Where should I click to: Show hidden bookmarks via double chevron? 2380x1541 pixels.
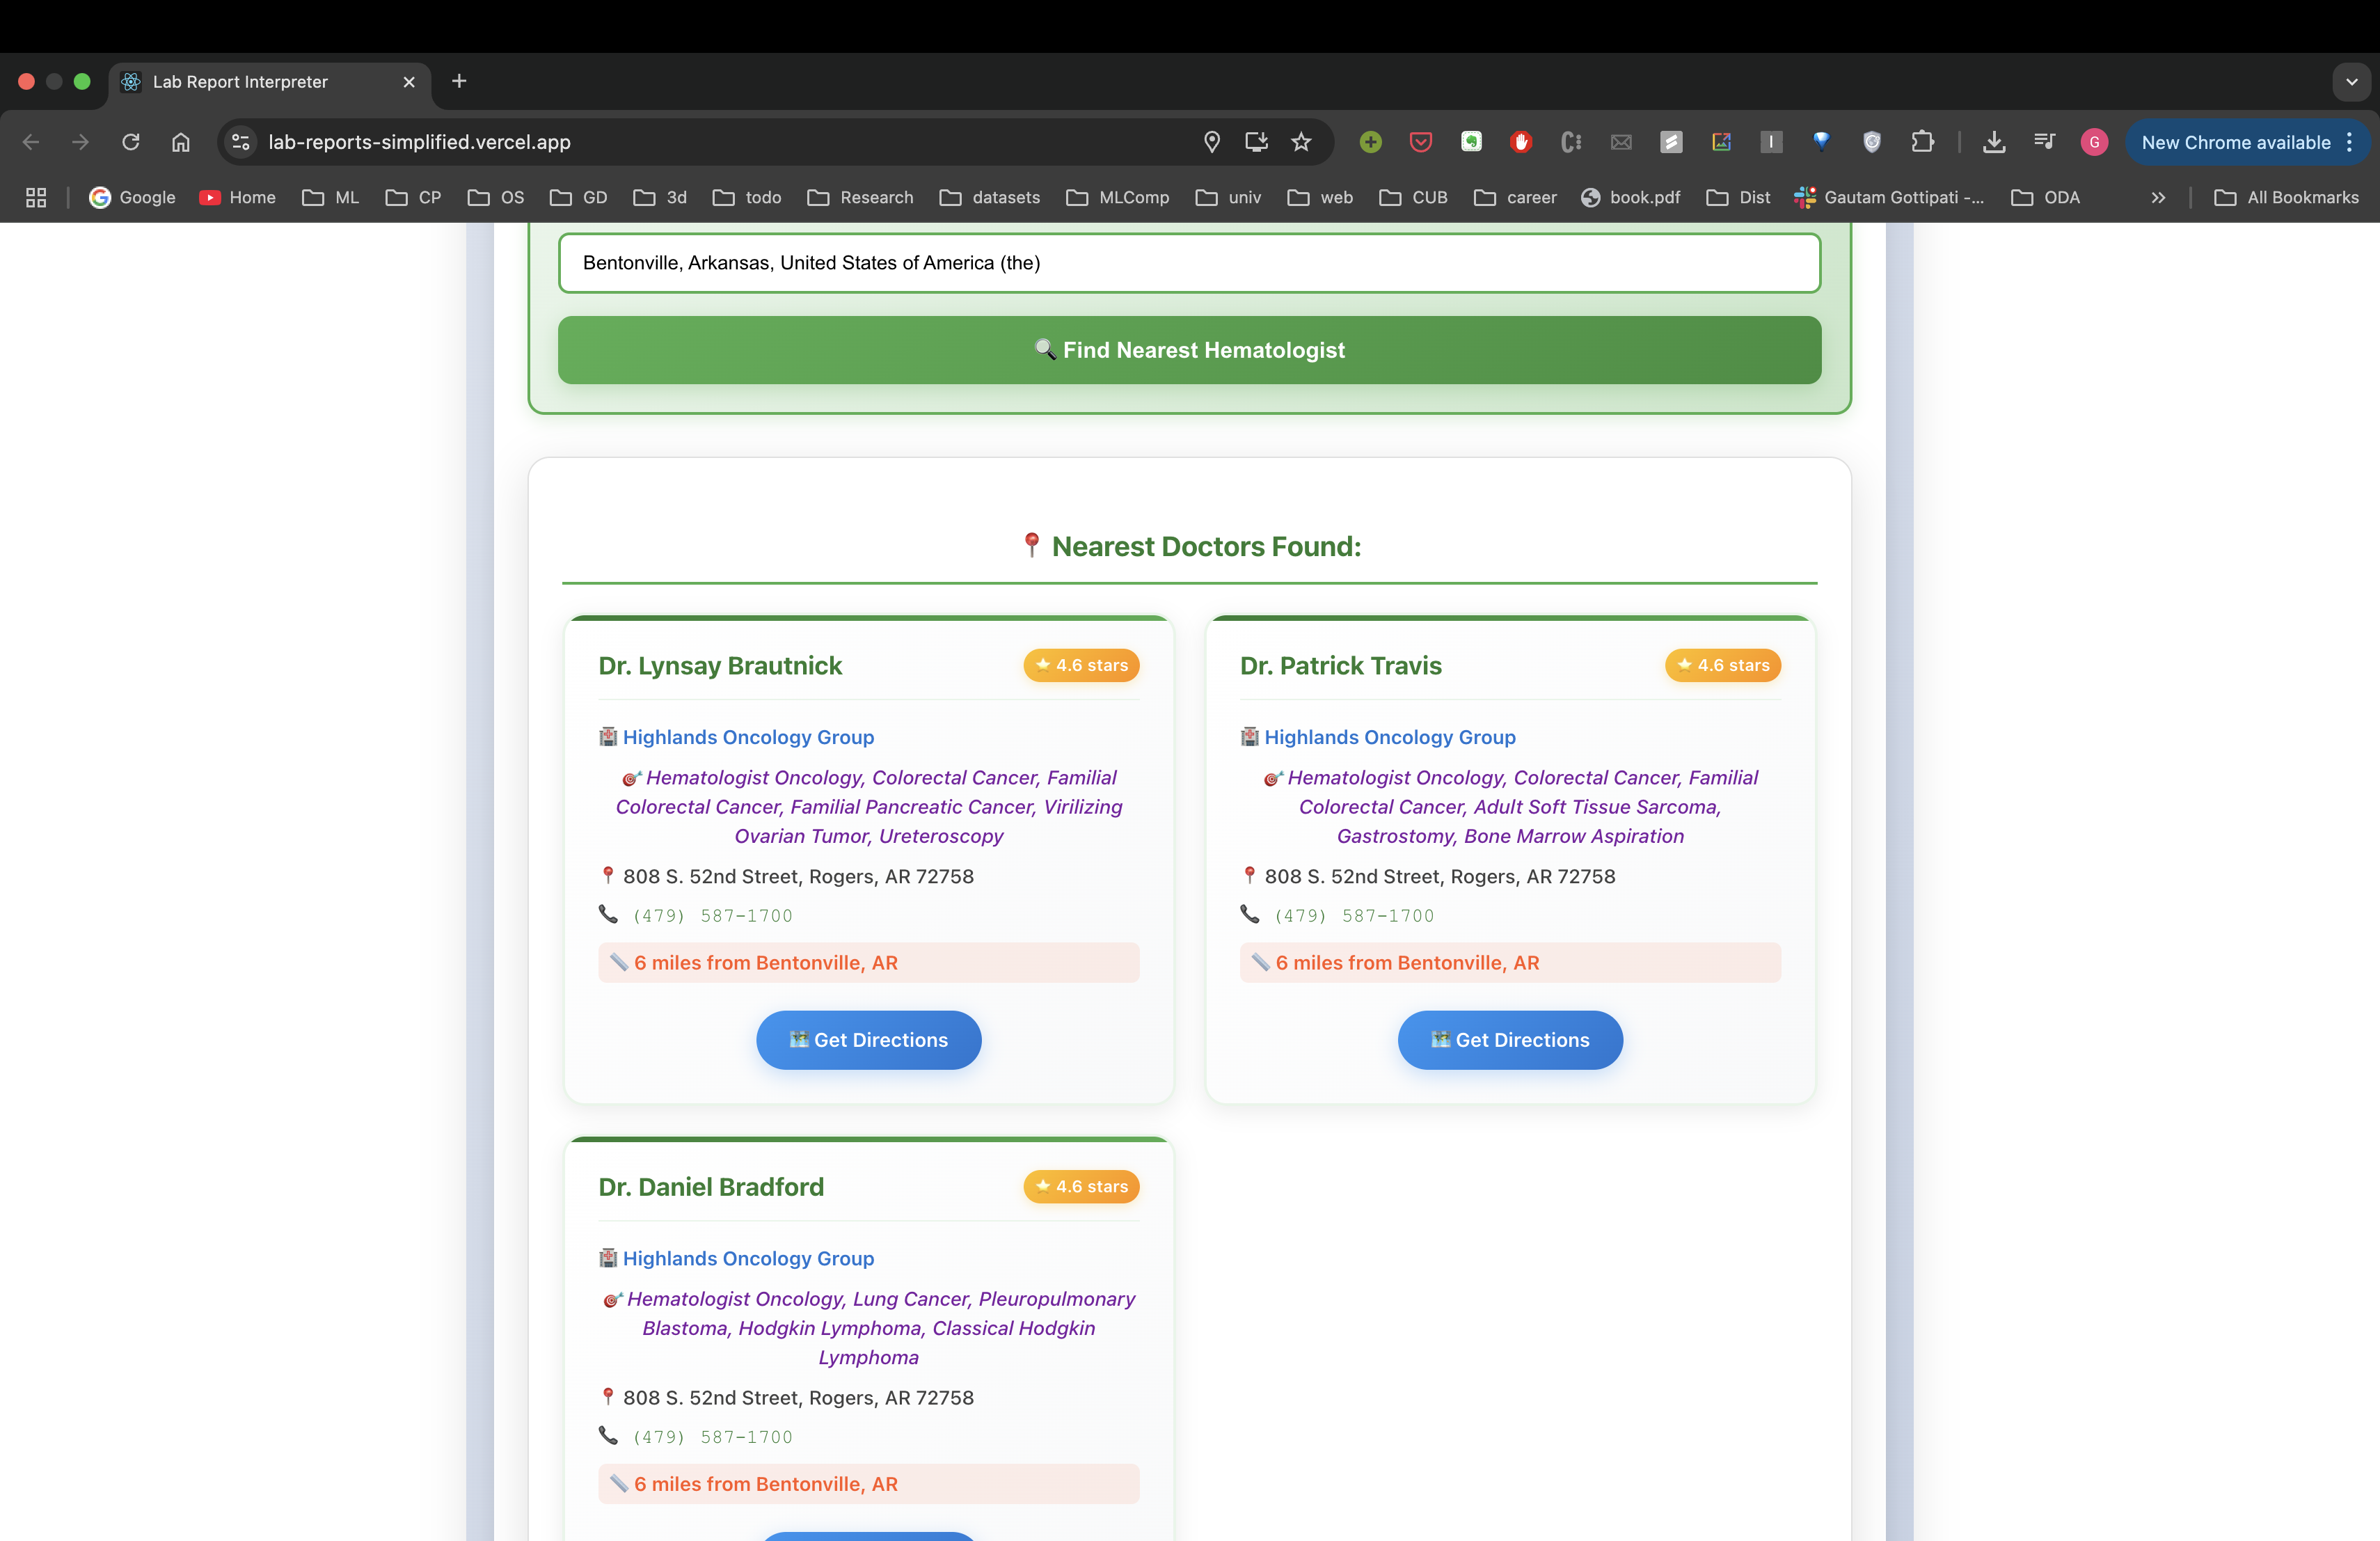click(x=2158, y=198)
